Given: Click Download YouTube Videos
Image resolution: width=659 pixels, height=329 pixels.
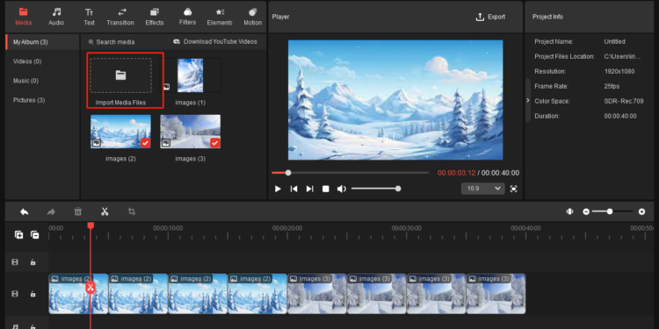Looking at the screenshot, I should point(214,41).
